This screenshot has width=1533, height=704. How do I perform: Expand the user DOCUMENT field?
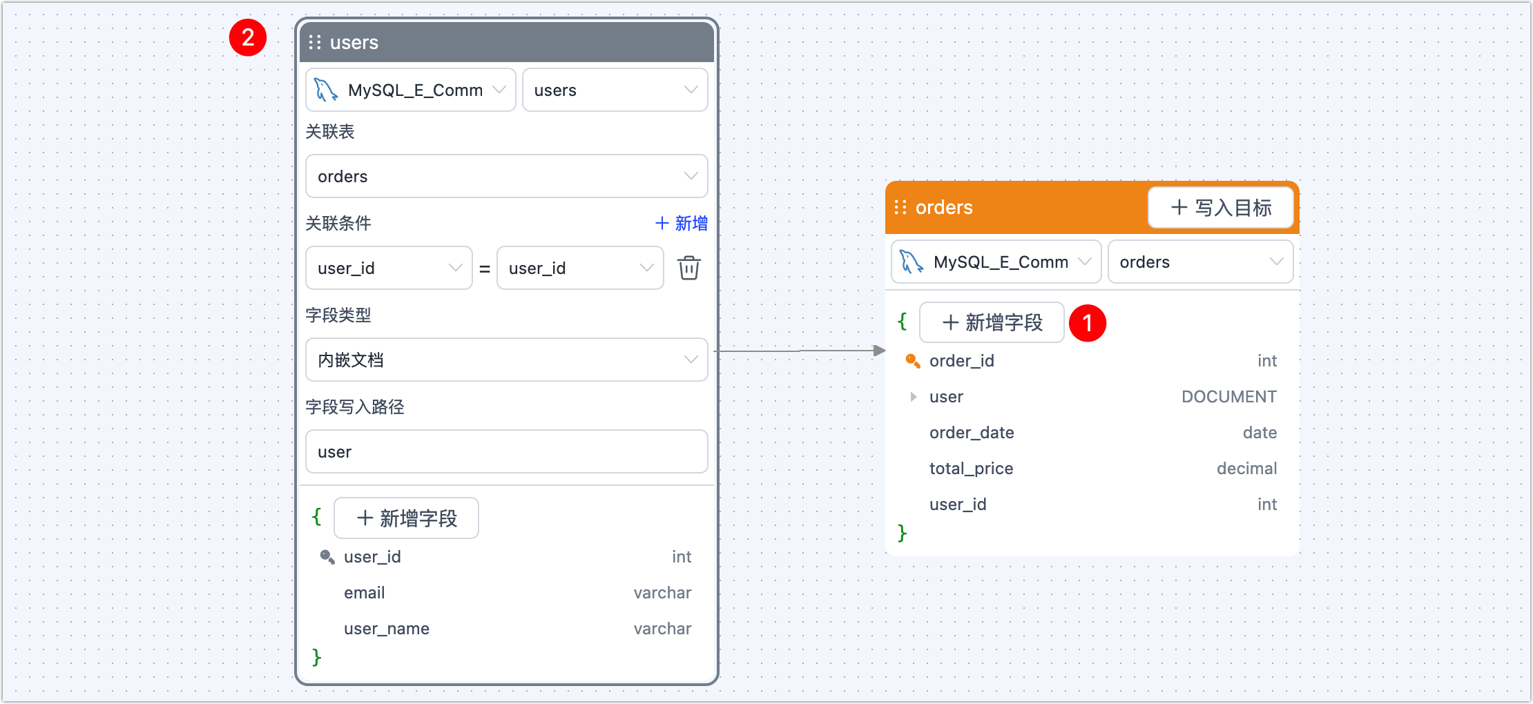coord(913,397)
